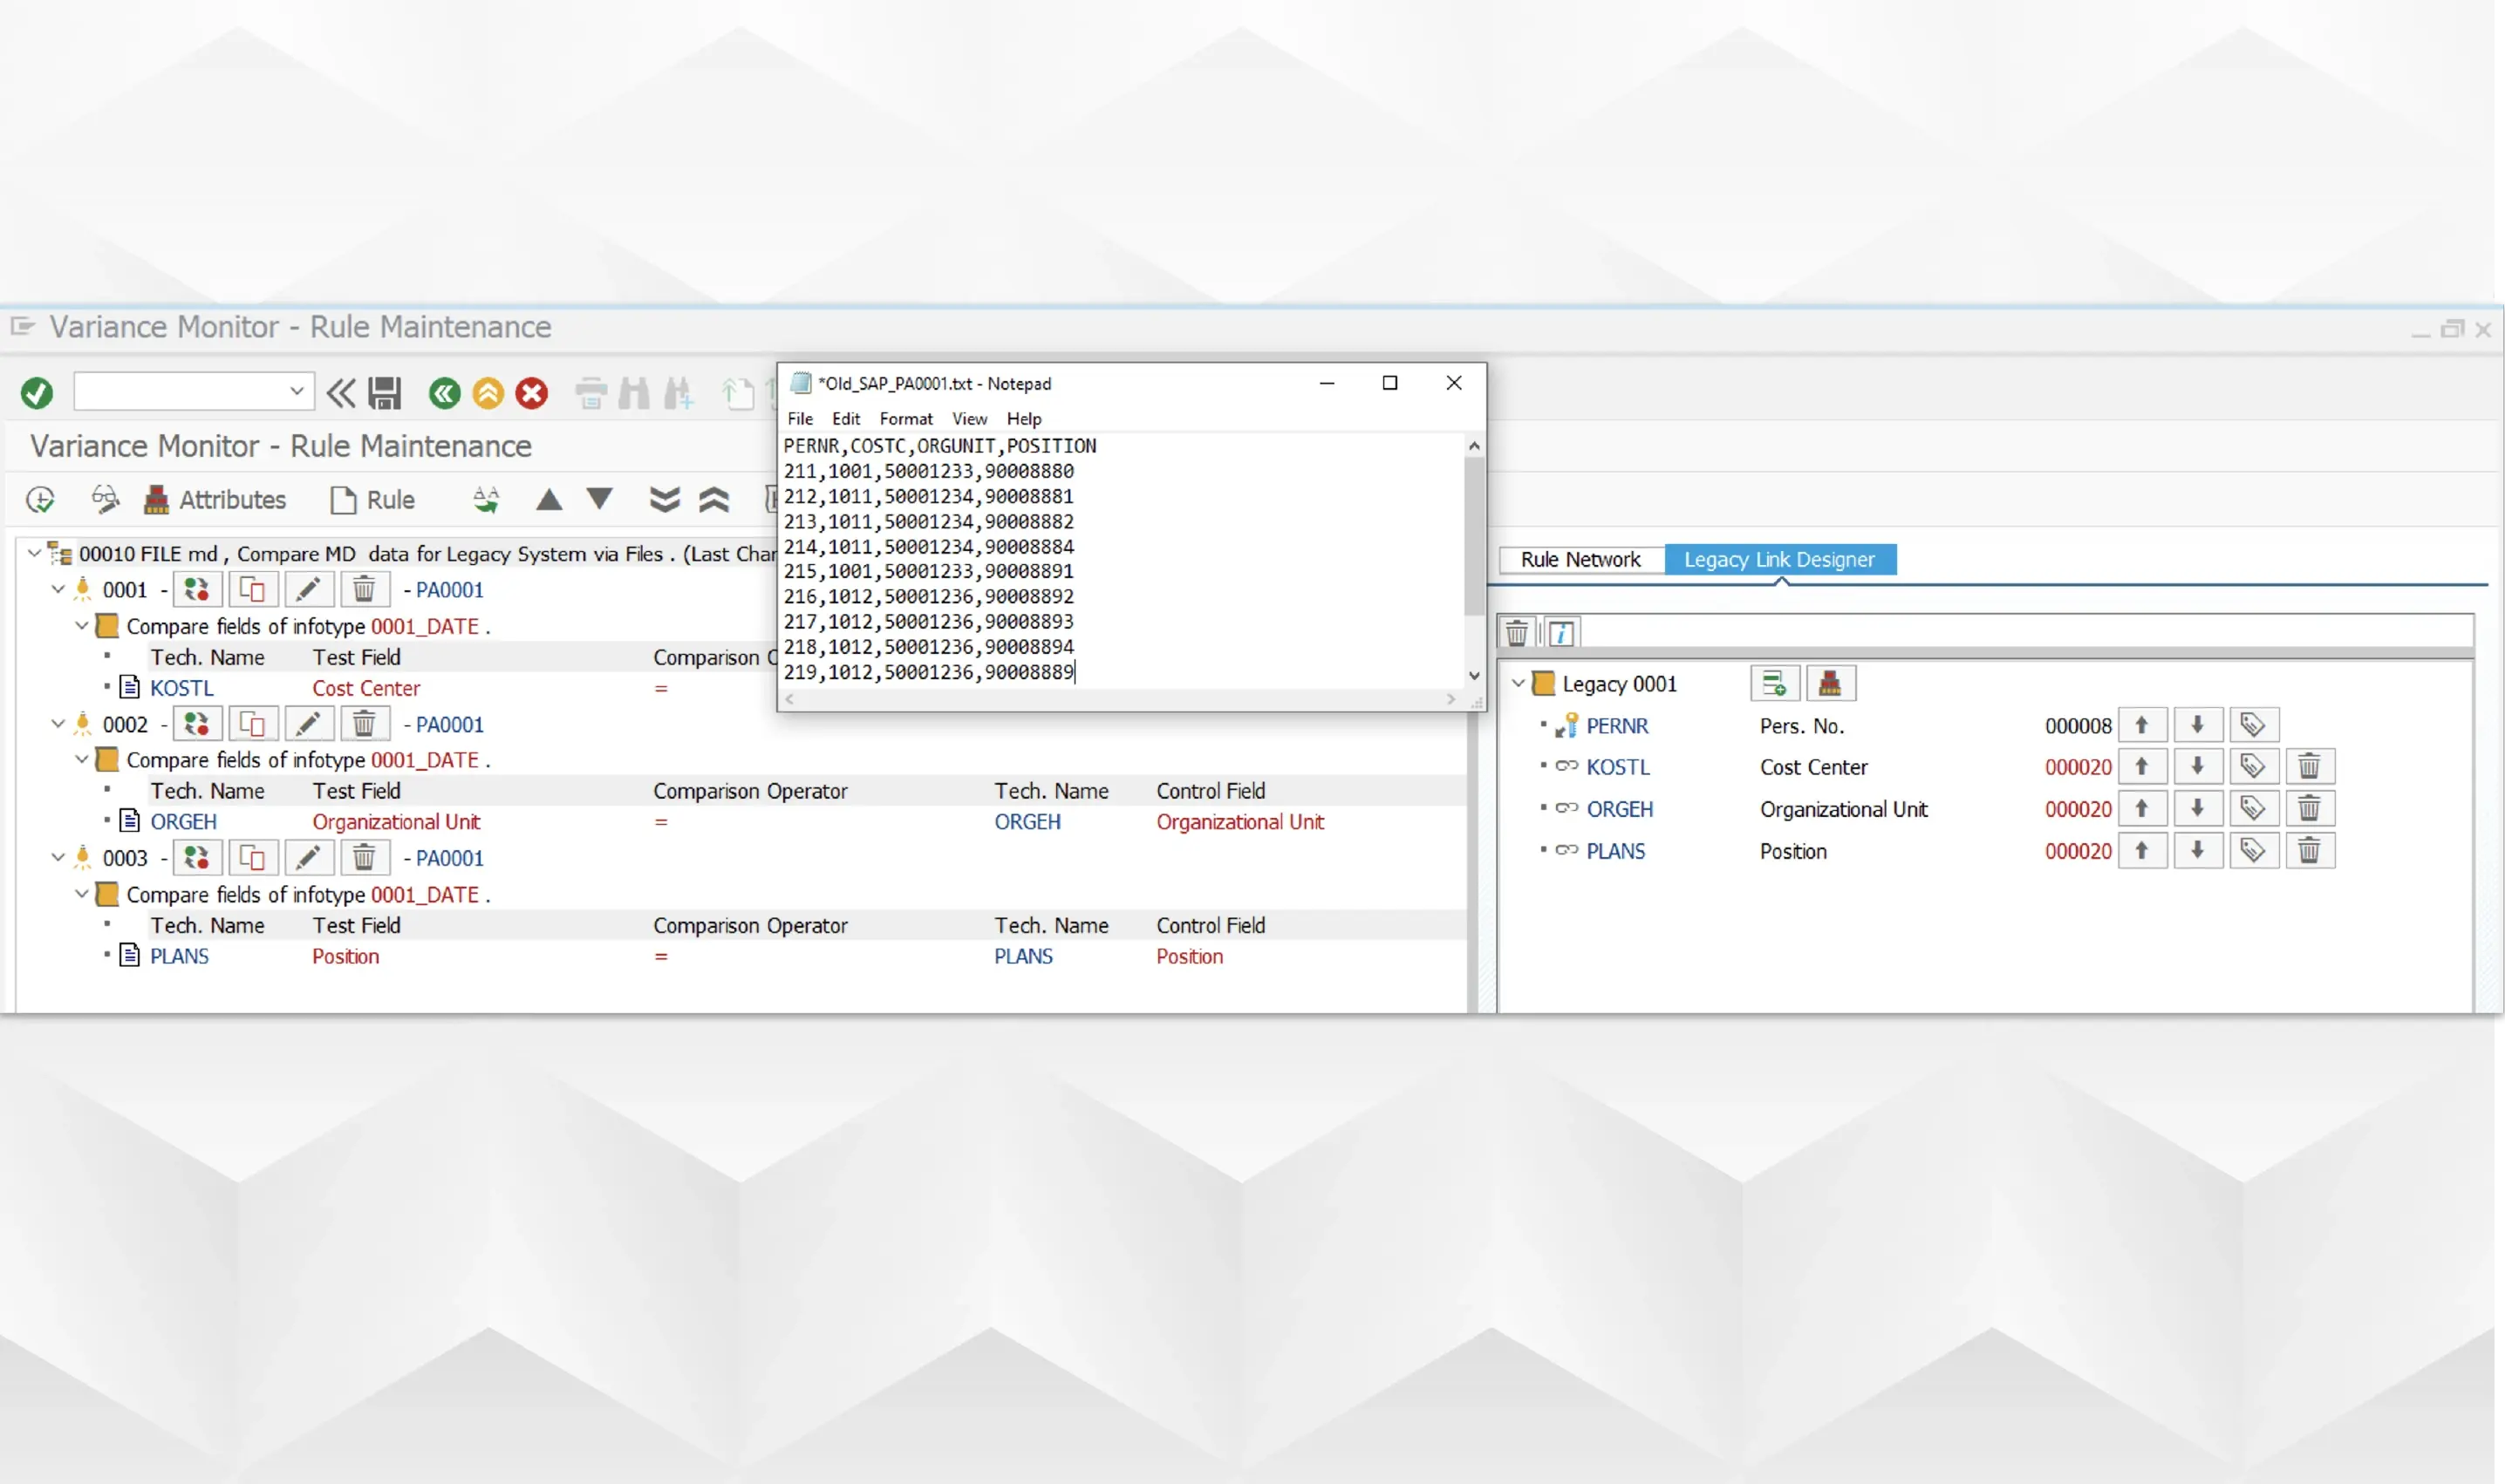This screenshot has height=1484, width=2505.
Task: Click the red Cancel X icon
Action: coord(531,393)
